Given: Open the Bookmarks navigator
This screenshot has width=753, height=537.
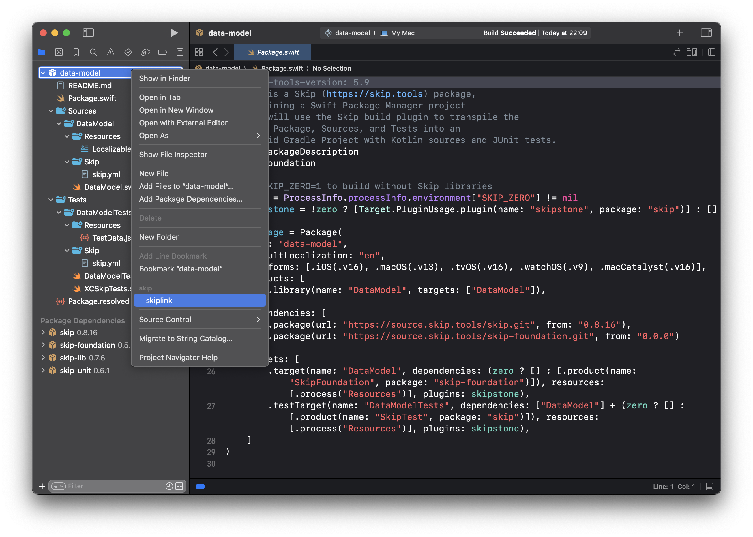Looking at the screenshot, I should point(76,52).
